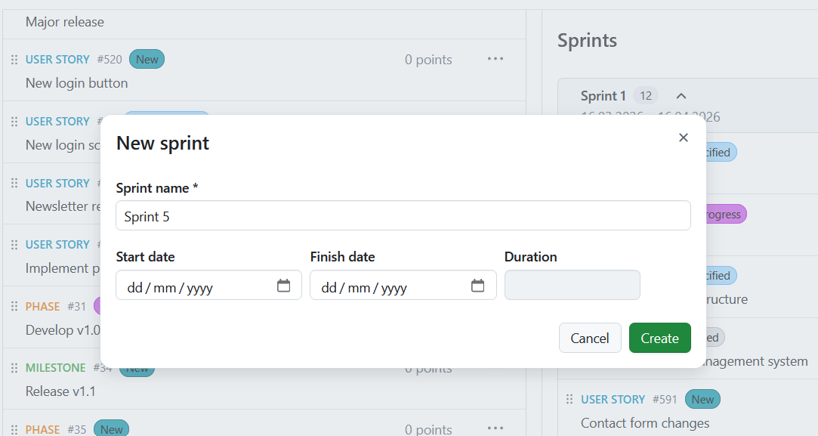Click the drag handle of Release v1.1 milestone
Screen dimensions: 818x436
14,367
